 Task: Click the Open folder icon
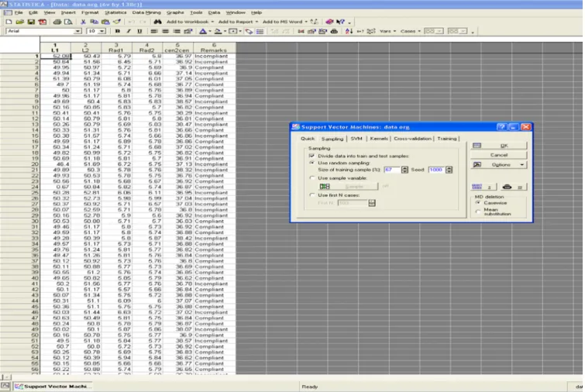point(20,22)
